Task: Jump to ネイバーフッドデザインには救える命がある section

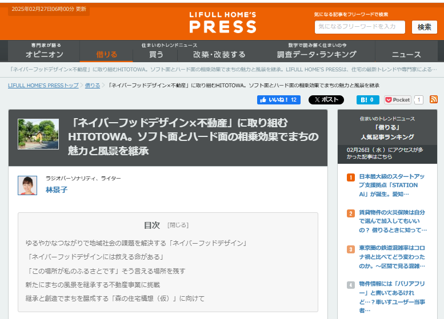Action: pos(95,257)
